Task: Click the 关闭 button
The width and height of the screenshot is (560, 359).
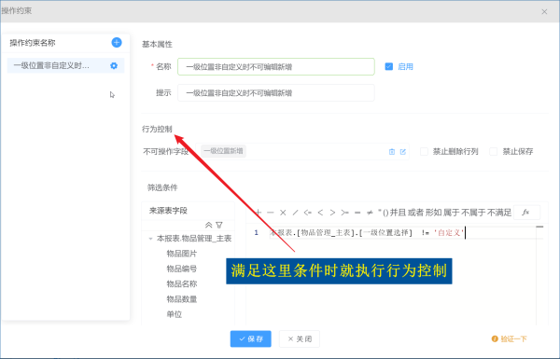Action: 300,338
